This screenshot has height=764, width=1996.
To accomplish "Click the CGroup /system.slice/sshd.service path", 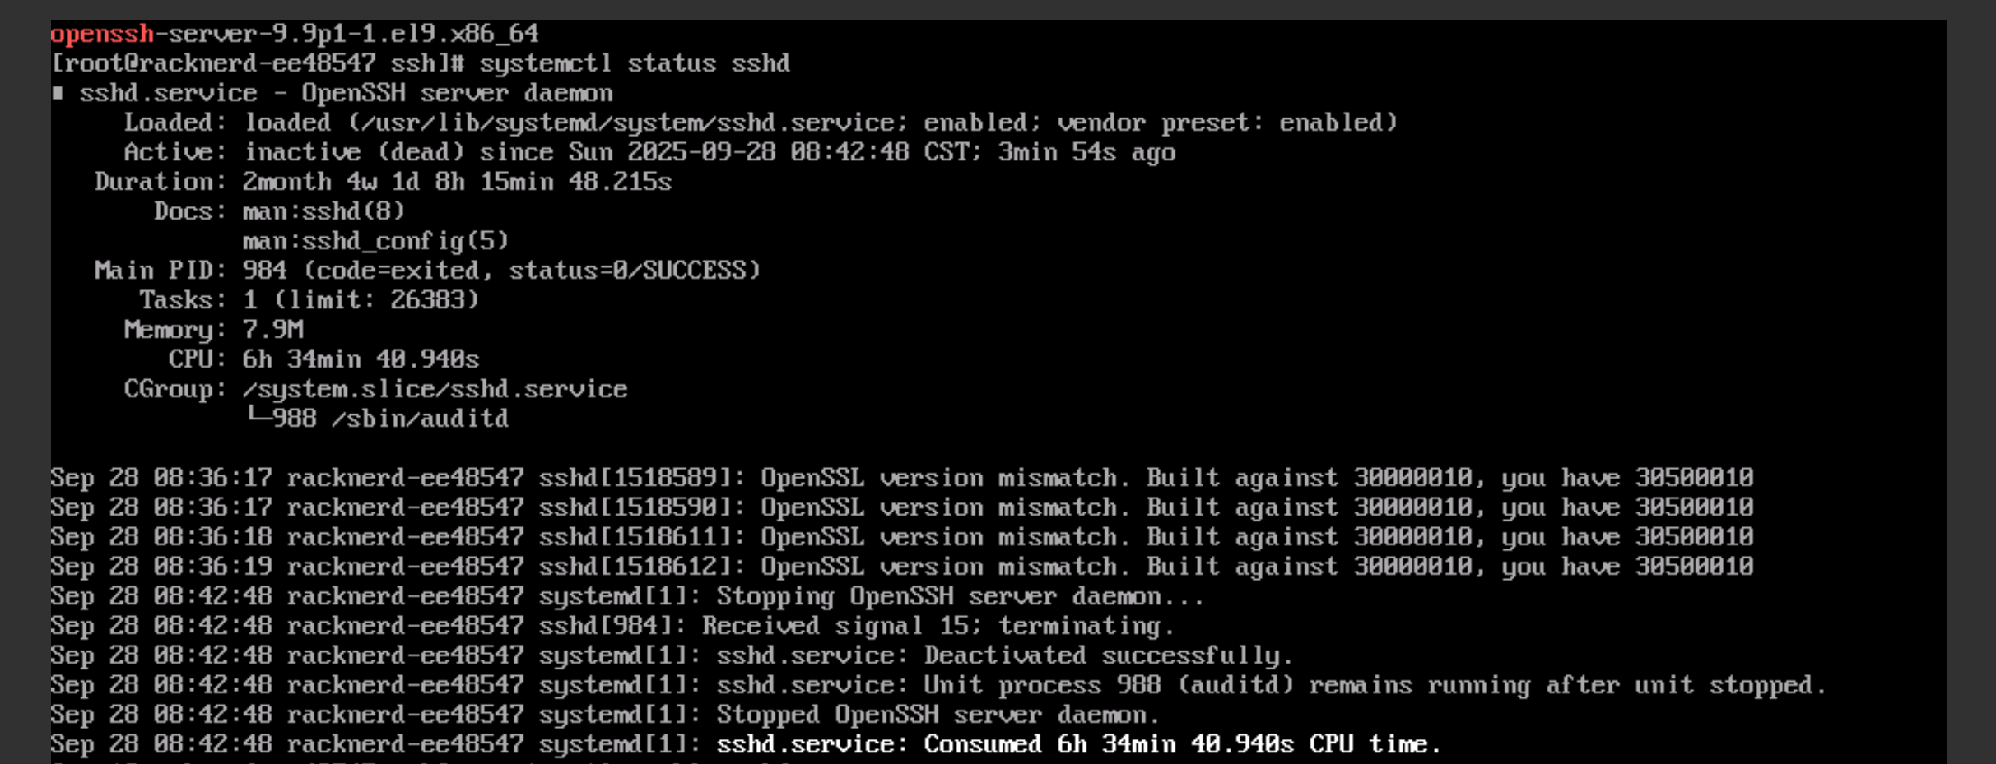I will point(435,389).
